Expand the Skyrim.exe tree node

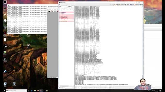click(x=60, y=14)
